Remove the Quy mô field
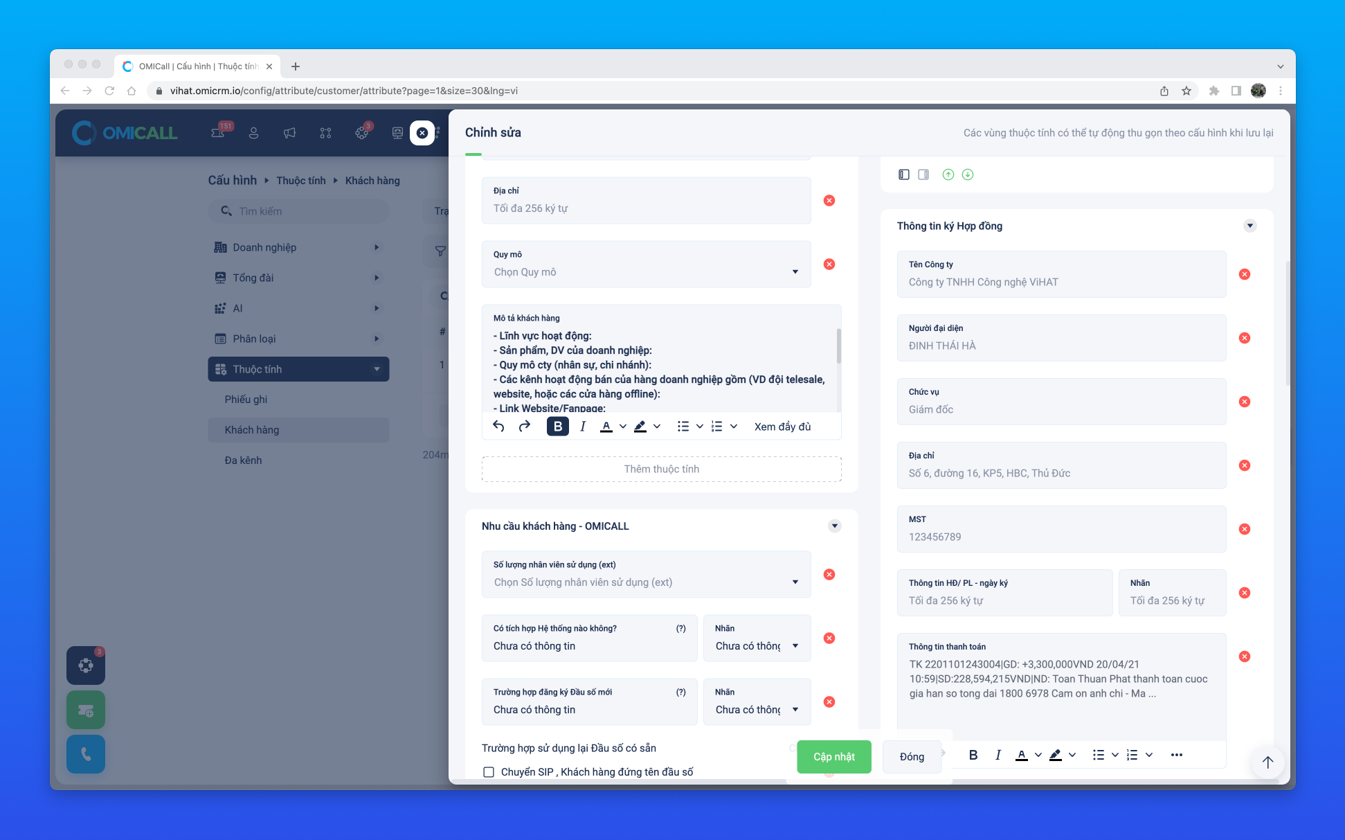1345x840 pixels. pyautogui.click(x=829, y=265)
